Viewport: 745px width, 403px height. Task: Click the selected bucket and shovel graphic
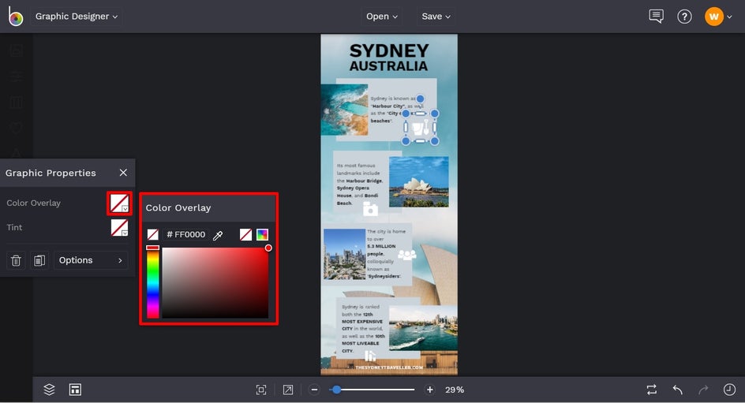(420, 128)
